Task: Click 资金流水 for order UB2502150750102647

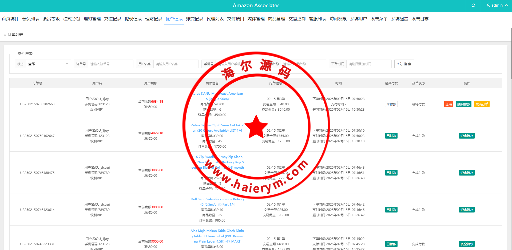Action: click(x=467, y=136)
